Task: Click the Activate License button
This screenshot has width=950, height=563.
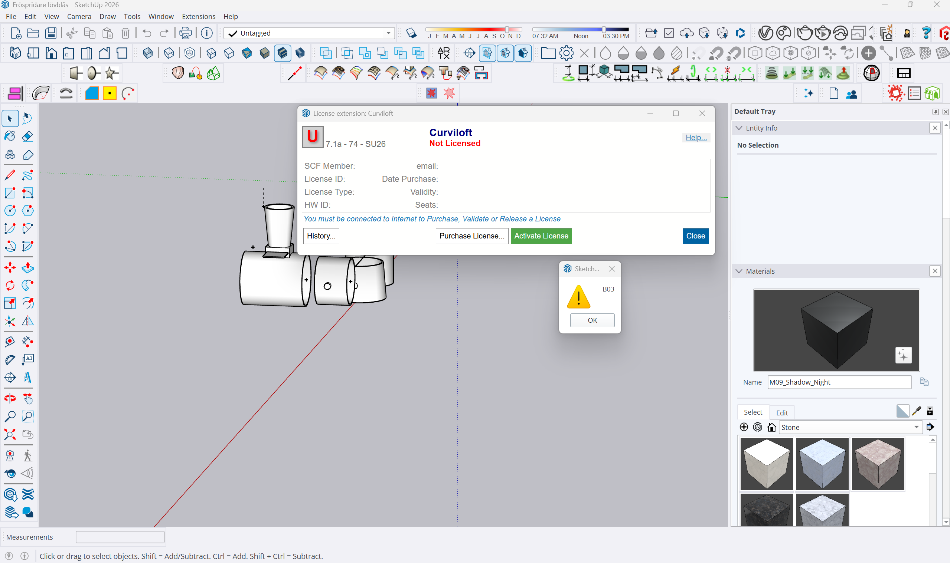Action: (x=541, y=236)
